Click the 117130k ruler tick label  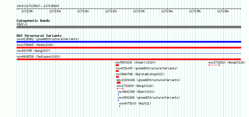tap(55, 11)
